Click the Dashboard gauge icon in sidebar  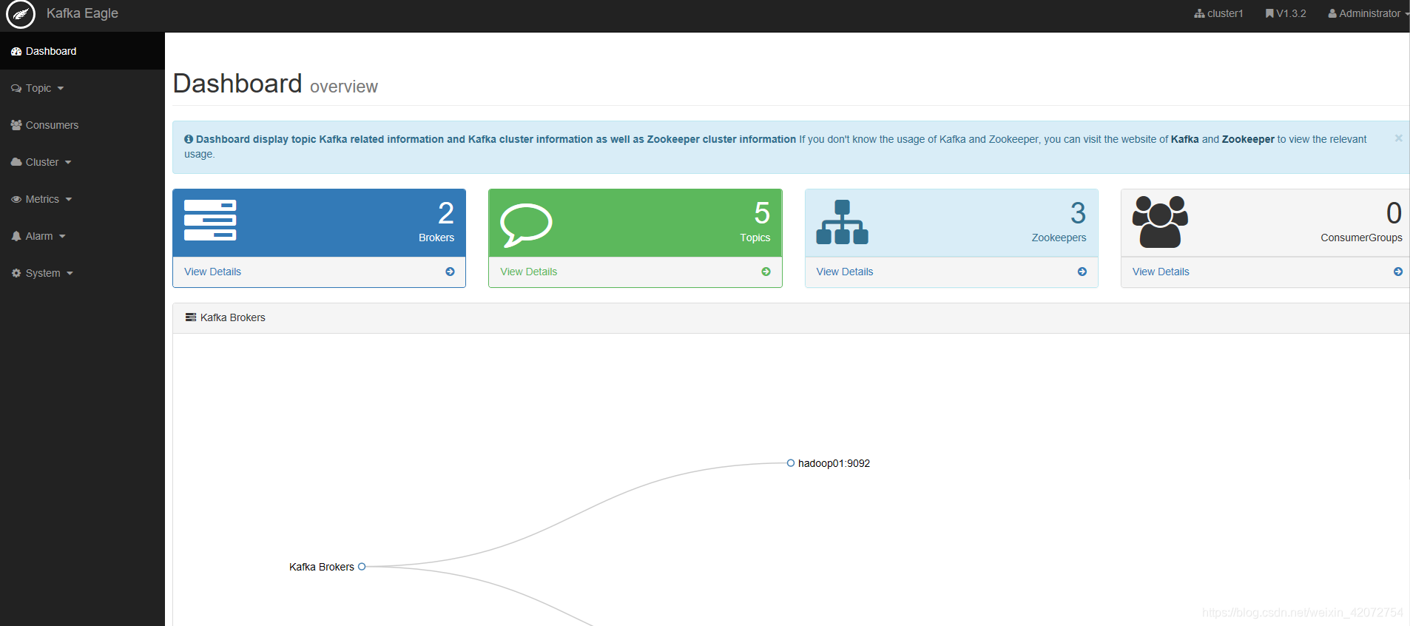(x=16, y=51)
